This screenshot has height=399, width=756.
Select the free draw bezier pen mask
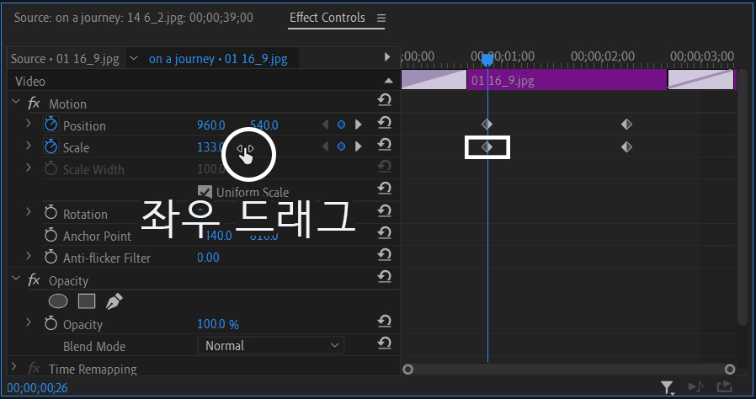(114, 301)
